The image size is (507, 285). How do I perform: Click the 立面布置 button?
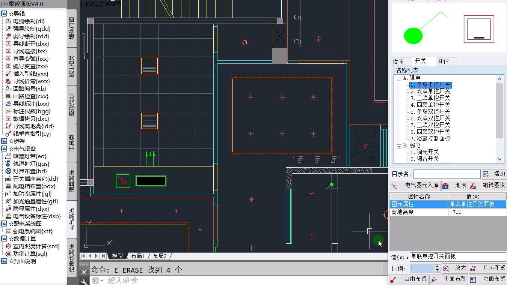click(x=487, y=279)
